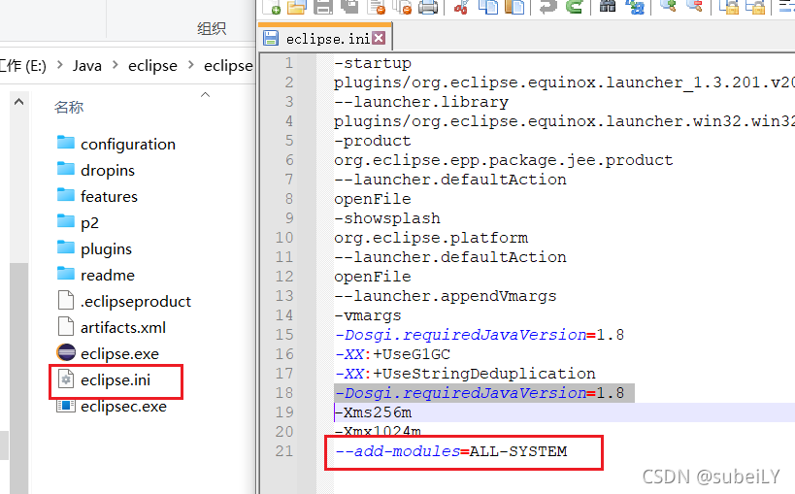Click the plugins folder icon
This screenshot has height=494, width=795.
[66, 247]
